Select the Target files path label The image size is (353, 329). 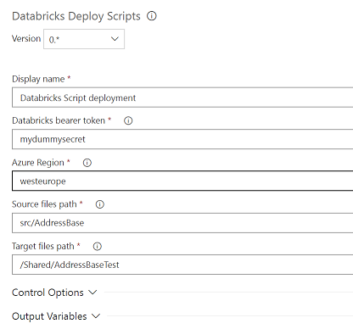pyautogui.click(x=43, y=247)
